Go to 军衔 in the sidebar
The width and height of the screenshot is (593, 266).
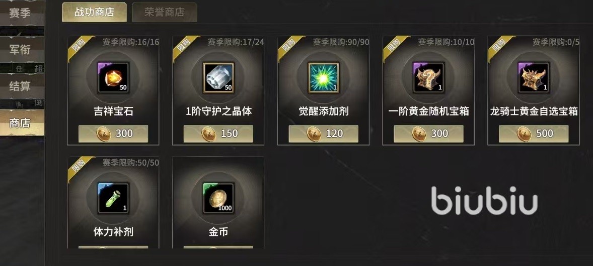point(21,49)
